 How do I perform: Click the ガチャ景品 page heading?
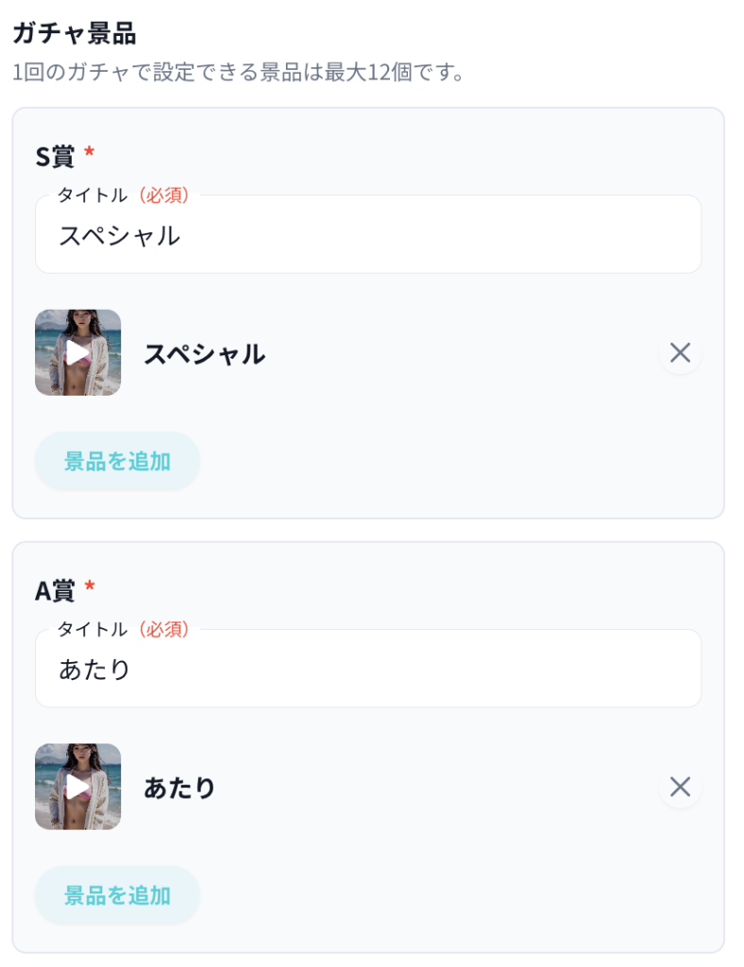click(74, 34)
